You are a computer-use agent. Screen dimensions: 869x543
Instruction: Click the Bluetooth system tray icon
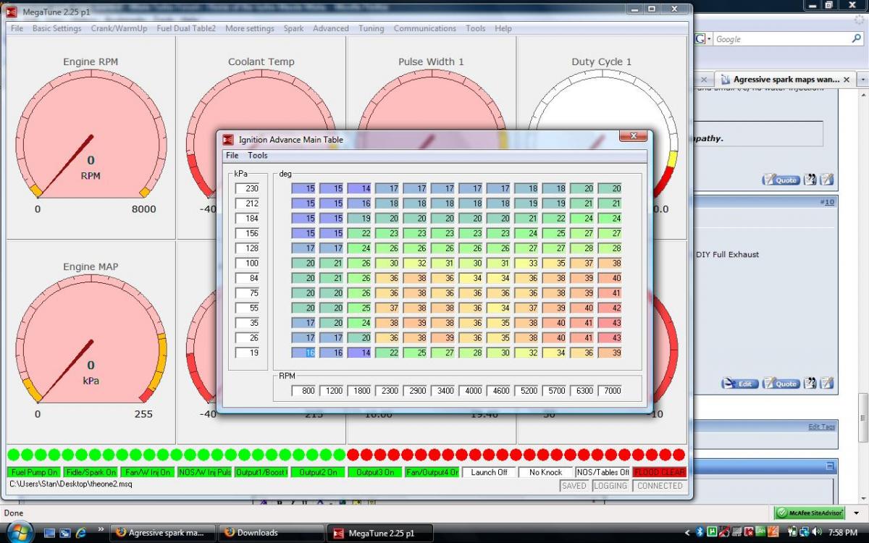click(x=700, y=533)
